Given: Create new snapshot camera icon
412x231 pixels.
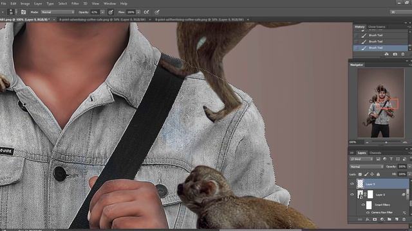Looking at the screenshot, I should tap(395, 54).
